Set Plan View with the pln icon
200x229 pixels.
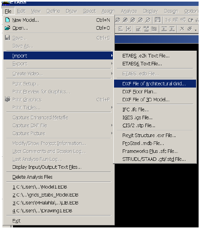(175, 20)
